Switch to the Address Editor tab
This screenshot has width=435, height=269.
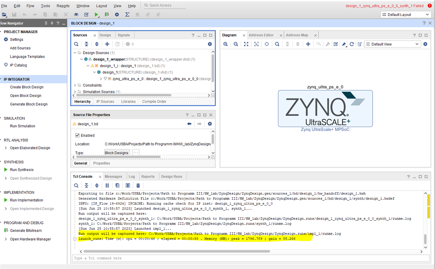(x=261, y=35)
